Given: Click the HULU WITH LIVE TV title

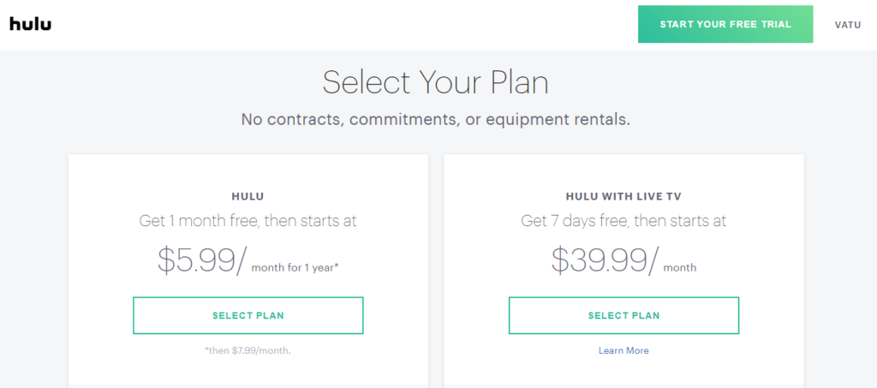Looking at the screenshot, I should click(x=623, y=196).
